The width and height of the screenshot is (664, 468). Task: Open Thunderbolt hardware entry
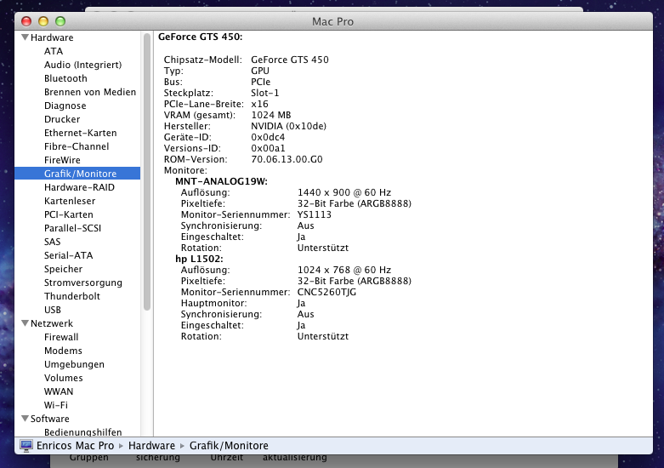click(71, 296)
